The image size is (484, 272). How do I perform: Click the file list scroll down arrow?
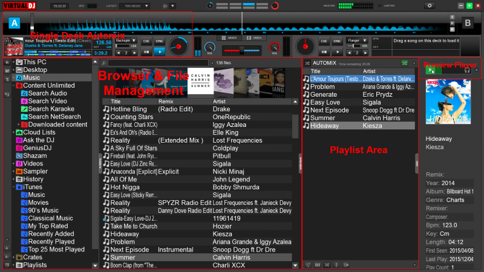click(295, 265)
